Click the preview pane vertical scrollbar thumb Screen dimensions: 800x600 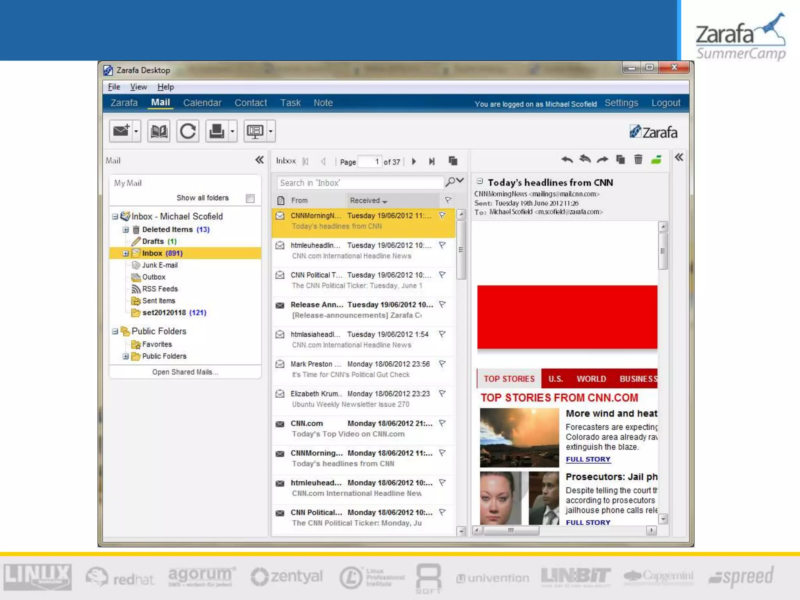[662, 251]
